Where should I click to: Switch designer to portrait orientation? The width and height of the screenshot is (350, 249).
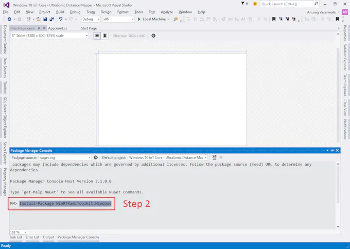click(104, 35)
